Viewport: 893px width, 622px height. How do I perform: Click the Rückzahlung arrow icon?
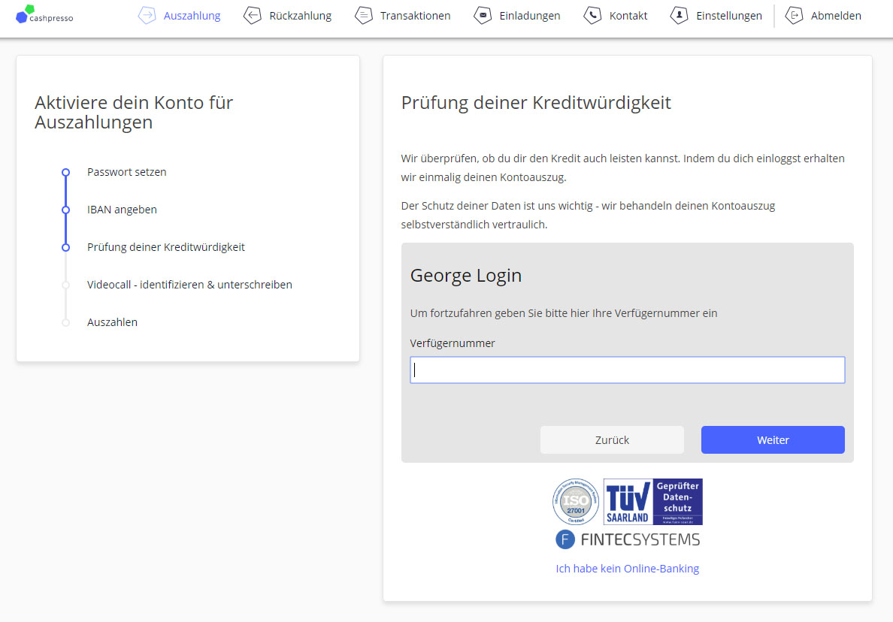click(253, 16)
